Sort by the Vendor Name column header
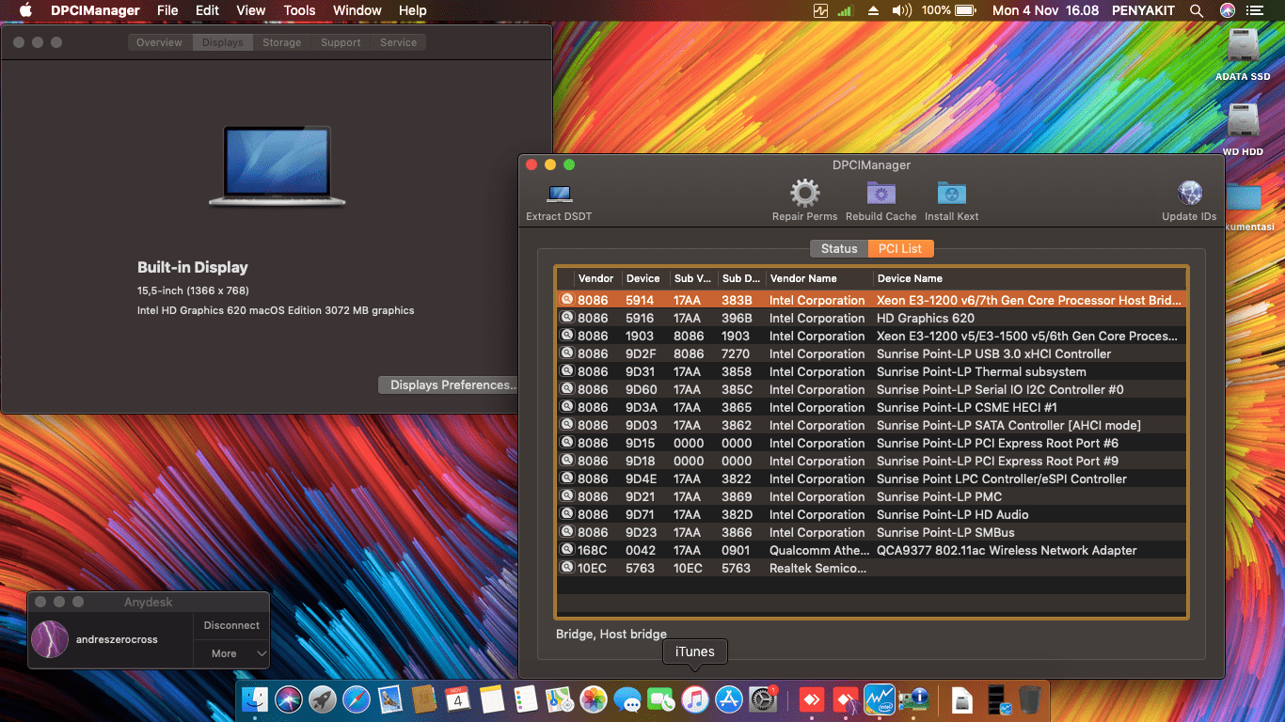 coord(817,278)
